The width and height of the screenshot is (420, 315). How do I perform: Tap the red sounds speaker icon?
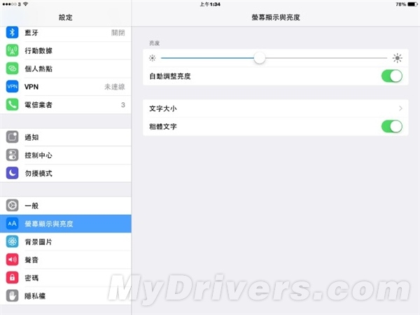pyautogui.click(x=12, y=260)
